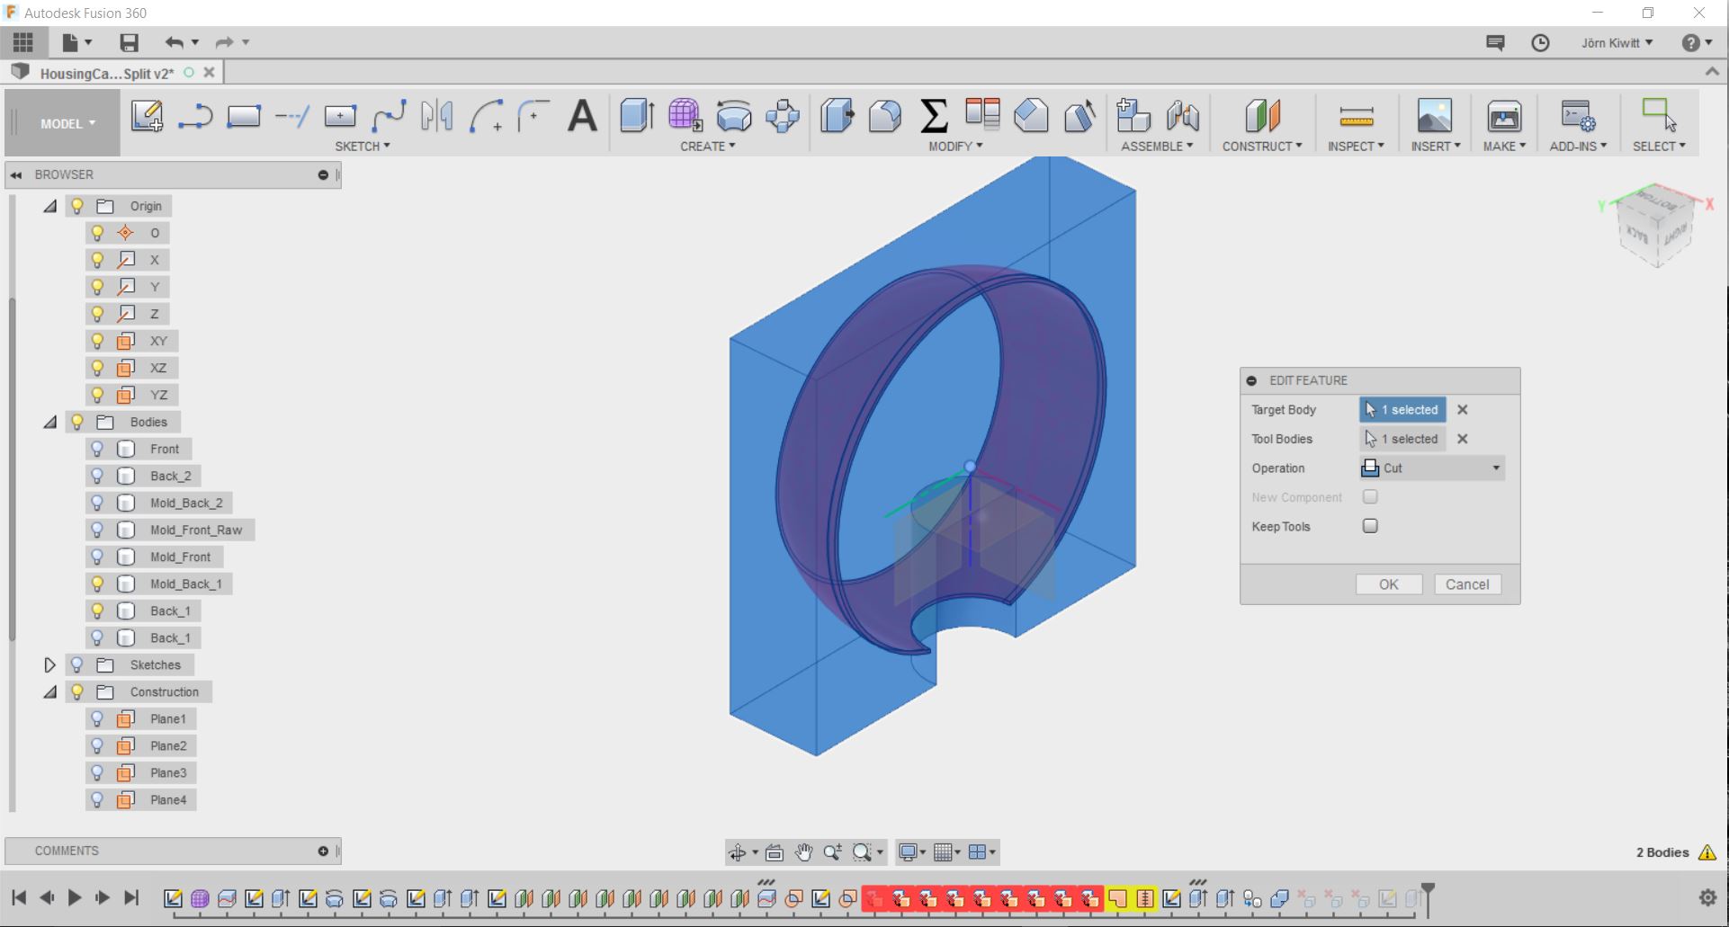1729x927 pixels.
Task: Open the Create Form tool
Action: pyautogui.click(x=685, y=116)
